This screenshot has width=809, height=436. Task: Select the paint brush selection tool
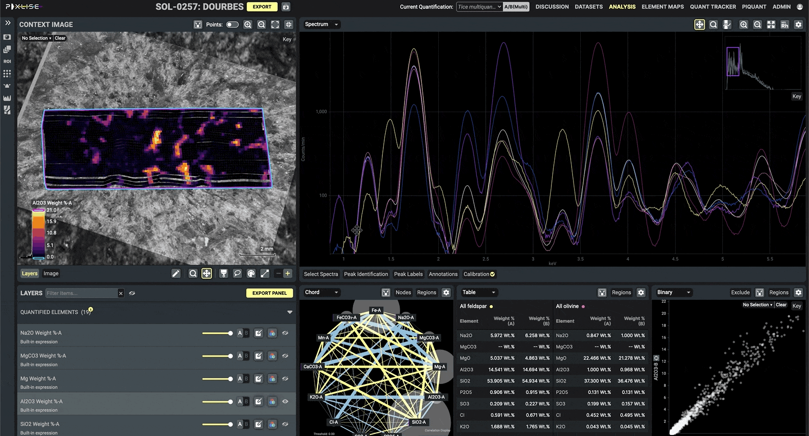click(x=223, y=273)
